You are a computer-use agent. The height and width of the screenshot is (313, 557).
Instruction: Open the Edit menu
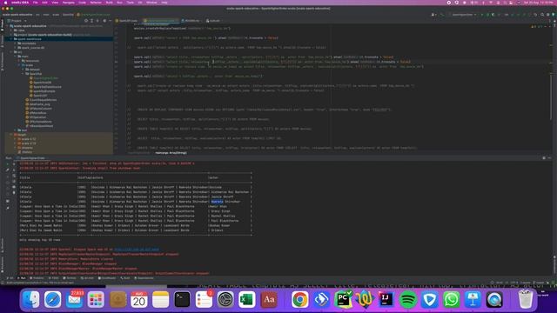[44, 3]
